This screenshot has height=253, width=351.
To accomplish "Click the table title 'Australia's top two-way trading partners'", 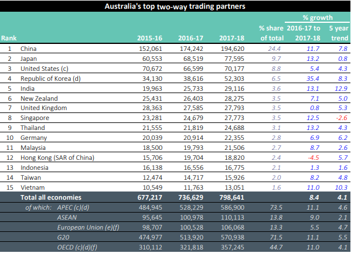I will [175, 6].
